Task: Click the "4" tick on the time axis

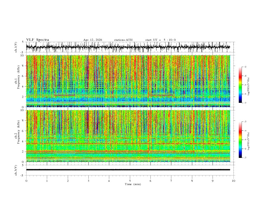Action: pyautogui.click(x=109, y=181)
